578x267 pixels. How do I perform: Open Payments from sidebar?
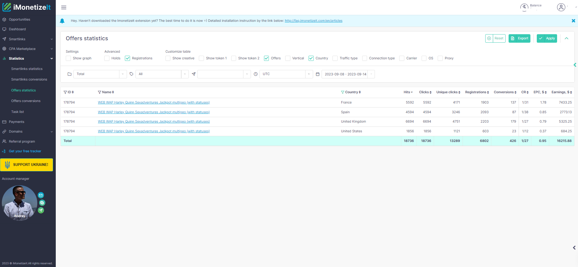16,122
